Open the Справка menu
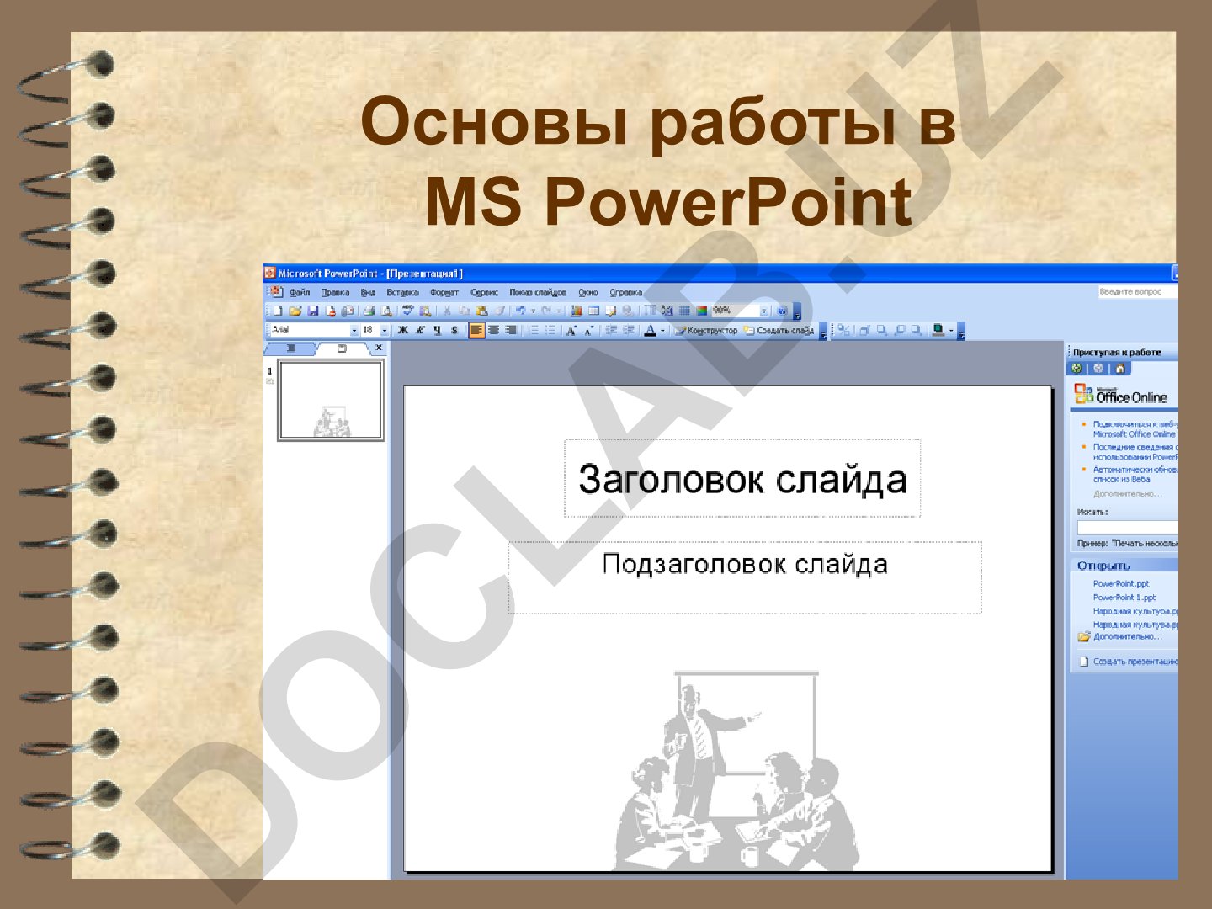 point(626,292)
